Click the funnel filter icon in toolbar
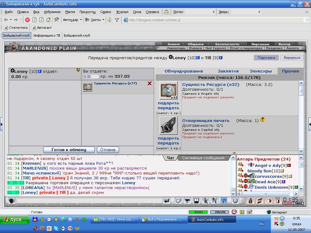This screenshot has width=311, height=233. (117, 20)
